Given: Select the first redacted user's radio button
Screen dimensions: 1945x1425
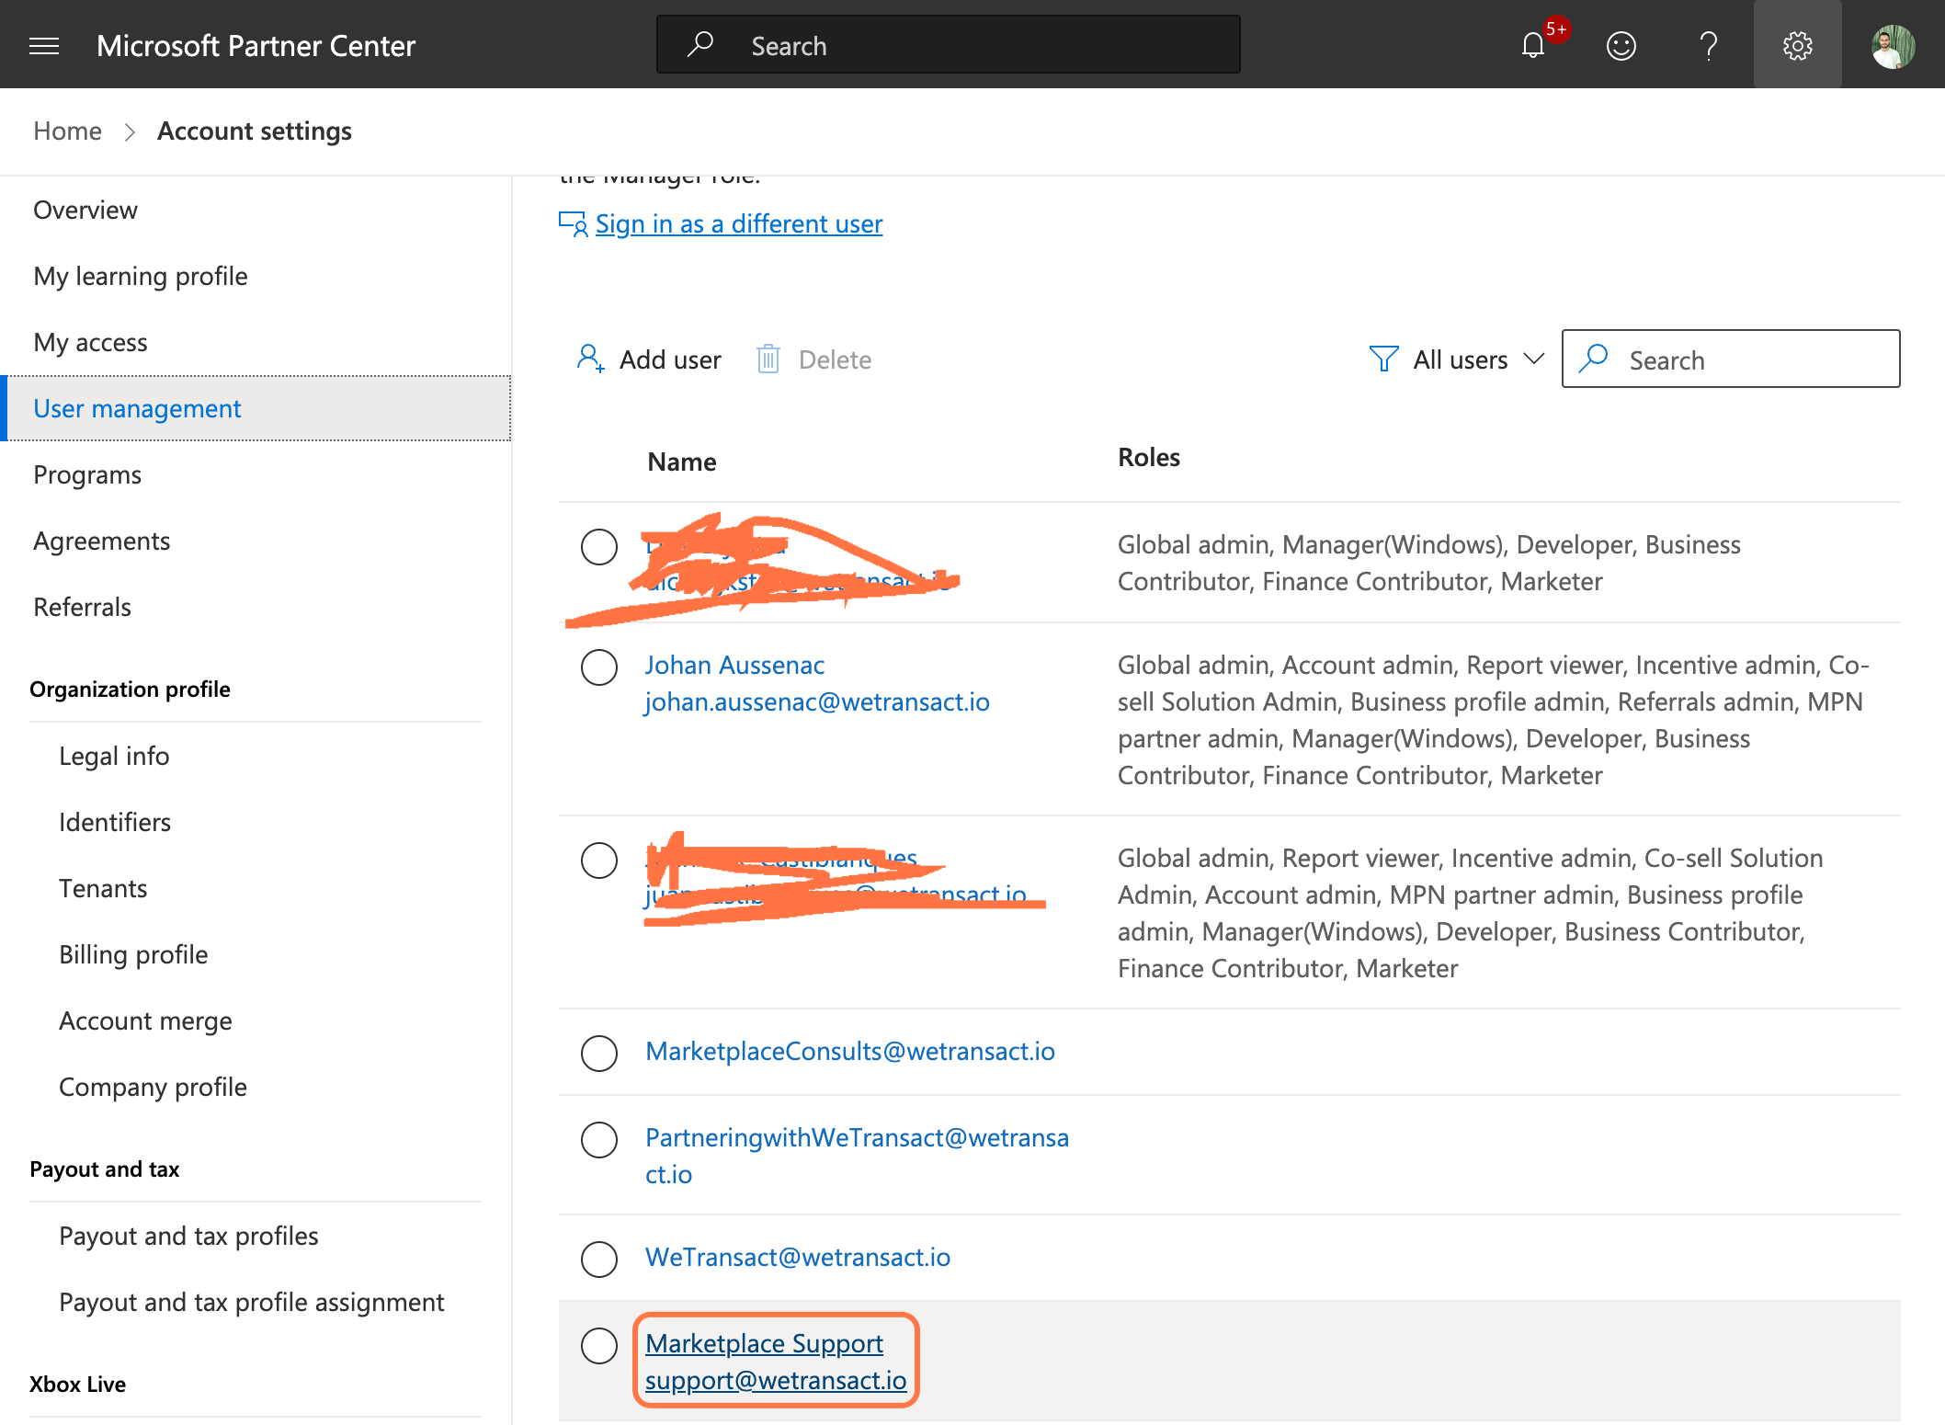Looking at the screenshot, I should [x=599, y=546].
